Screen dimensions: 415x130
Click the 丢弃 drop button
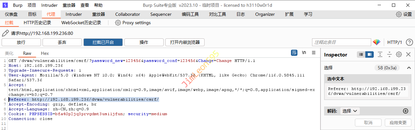62,42
